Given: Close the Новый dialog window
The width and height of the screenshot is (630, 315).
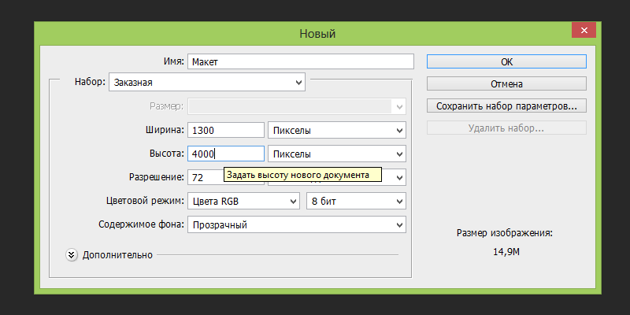Looking at the screenshot, I should click(583, 31).
